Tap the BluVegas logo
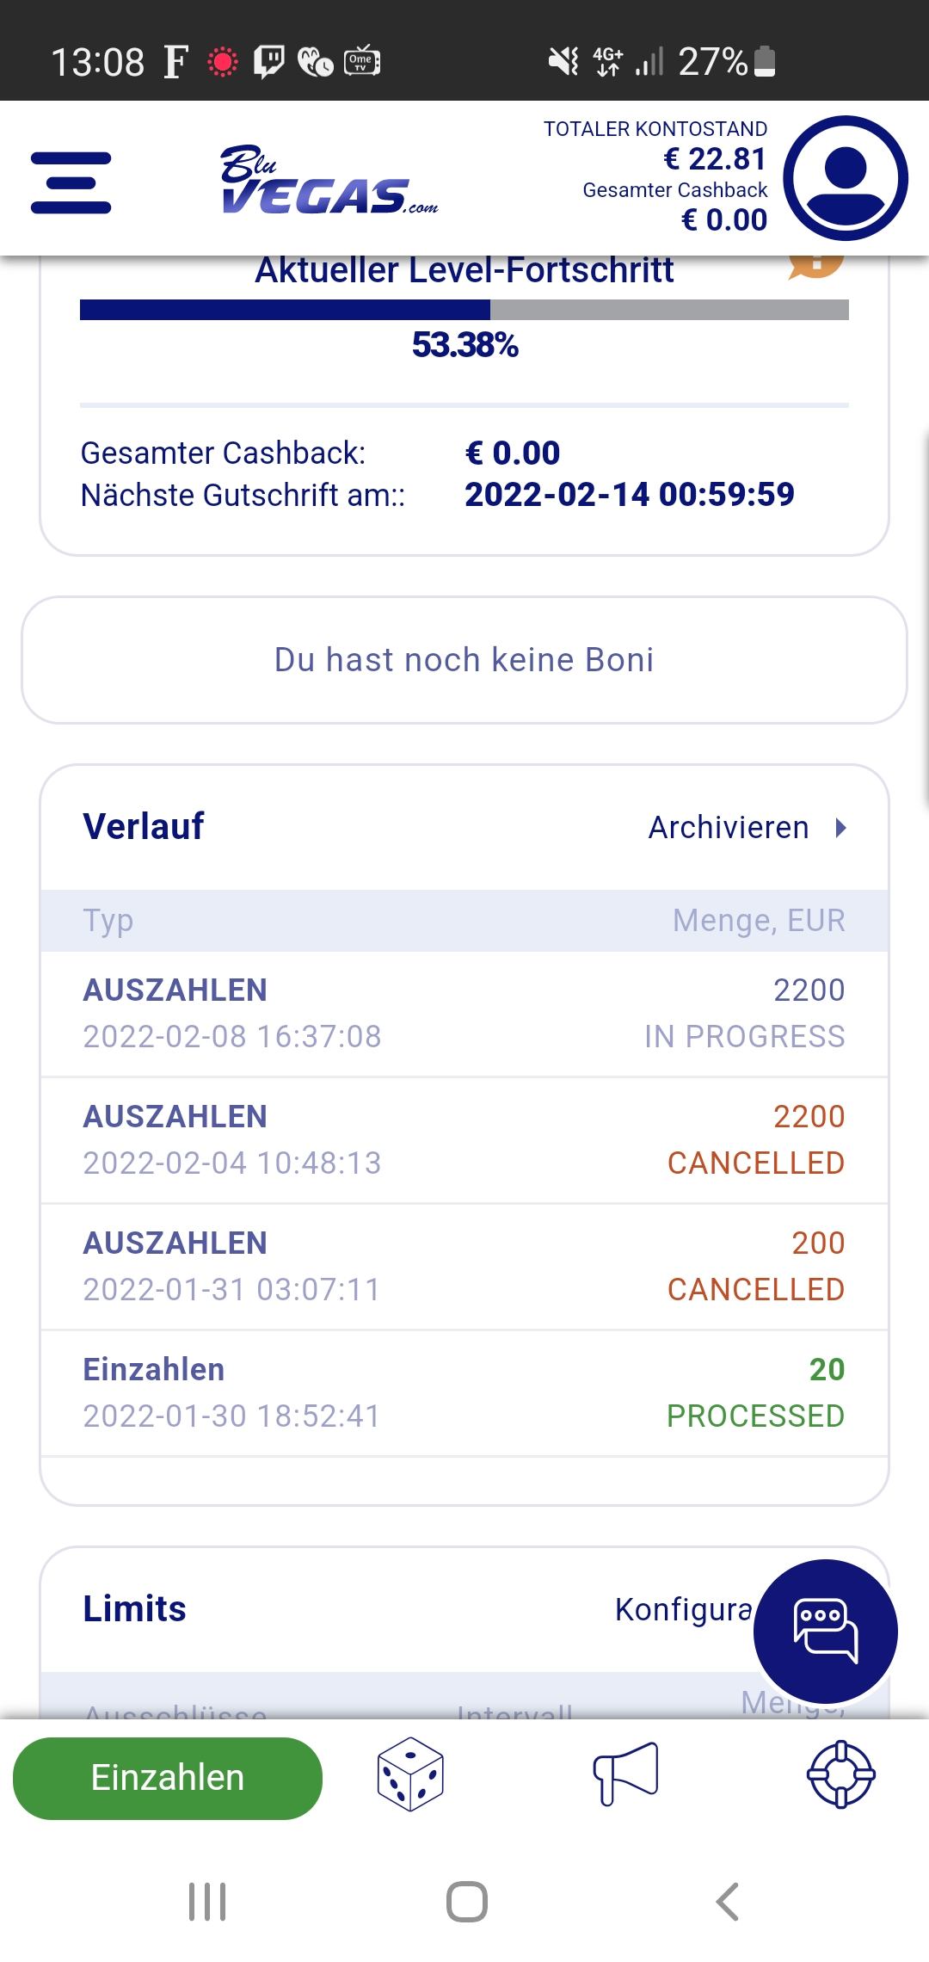The width and height of the screenshot is (929, 1962). click(x=329, y=181)
